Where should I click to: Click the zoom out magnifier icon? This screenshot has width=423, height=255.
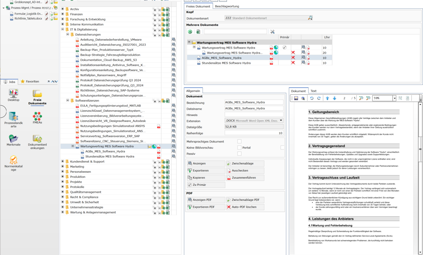click(361, 98)
